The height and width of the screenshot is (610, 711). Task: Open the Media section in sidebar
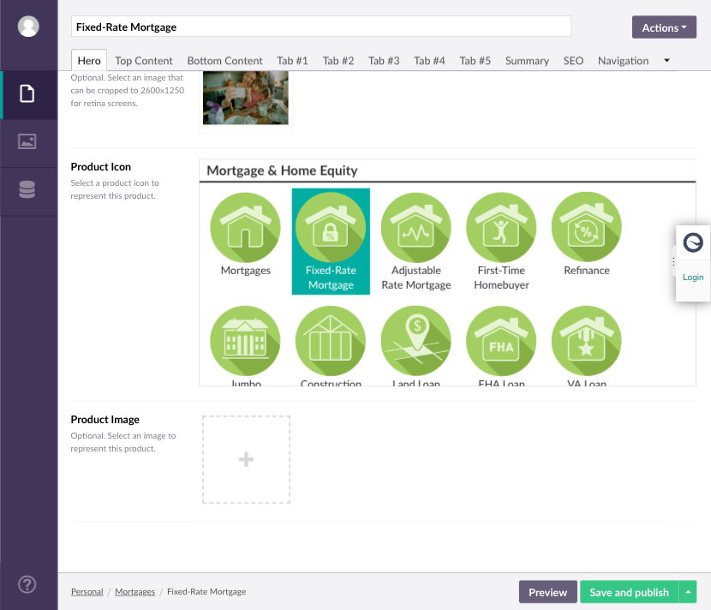click(x=27, y=142)
